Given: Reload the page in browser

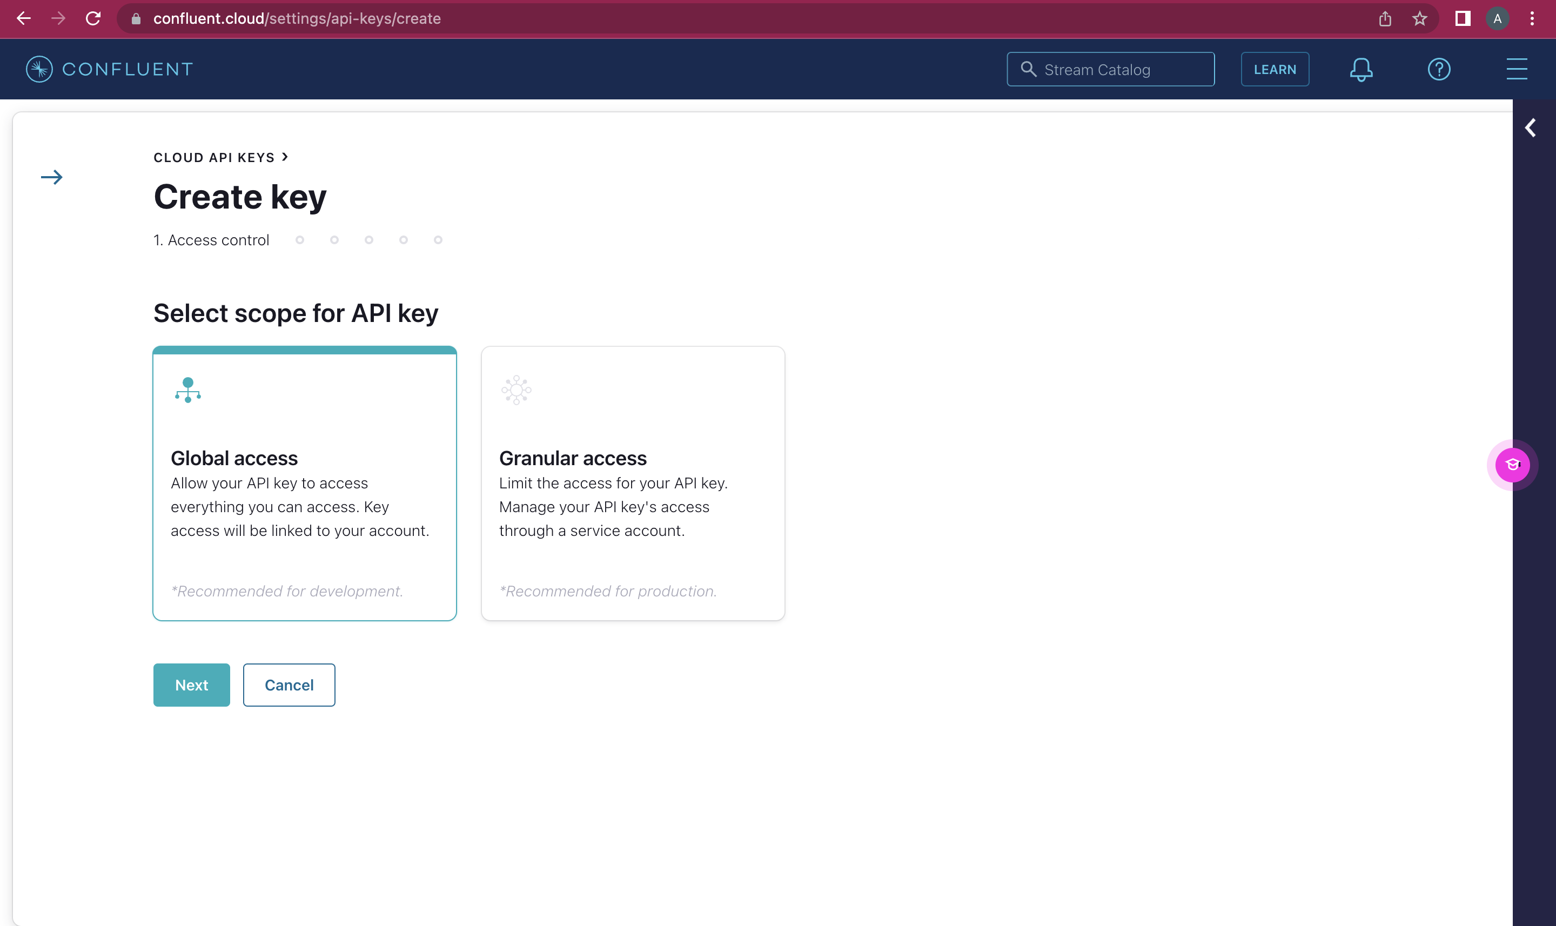Looking at the screenshot, I should tap(93, 19).
